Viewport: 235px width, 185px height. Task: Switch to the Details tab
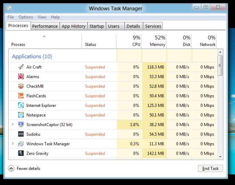click(x=133, y=26)
